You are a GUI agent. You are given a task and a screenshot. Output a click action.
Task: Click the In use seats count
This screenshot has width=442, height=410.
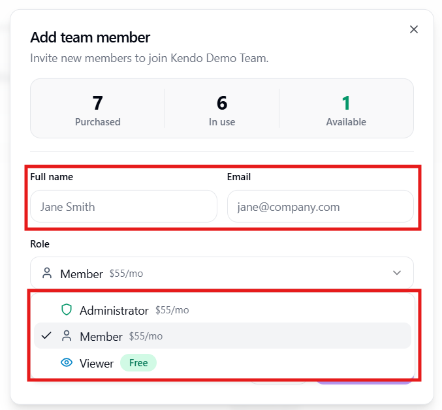222,103
